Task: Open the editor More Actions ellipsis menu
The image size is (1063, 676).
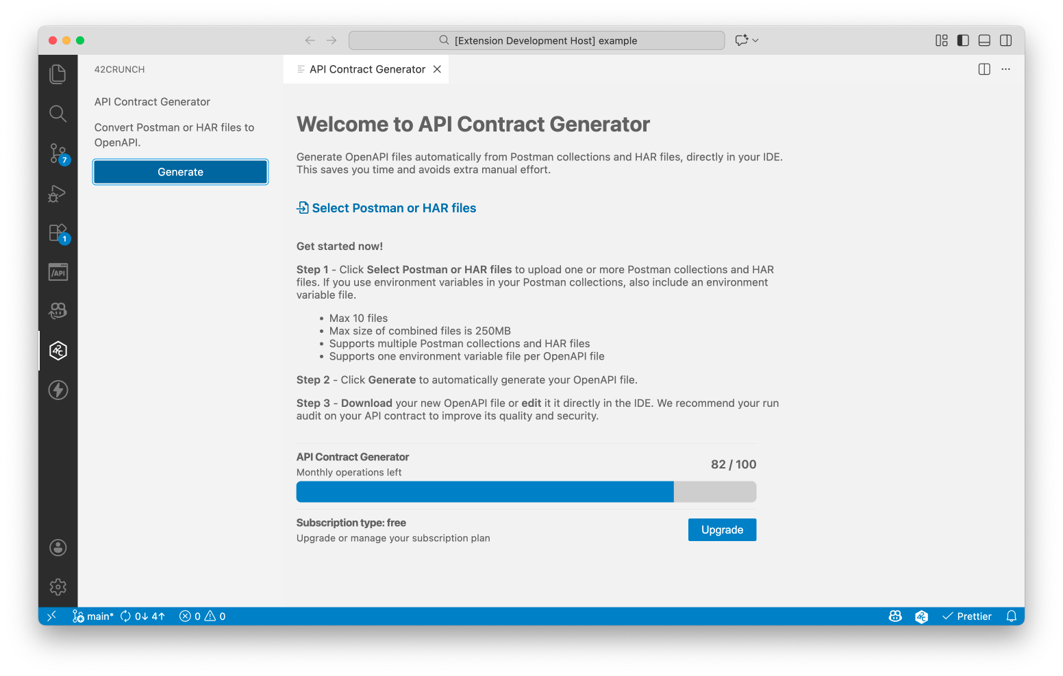Action: [x=1005, y=69]
